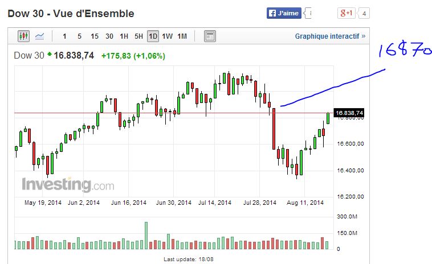Viewport: 432px width, 264px height.
Task: Click the Investing.com watermark logo
Action: [67, 185]
